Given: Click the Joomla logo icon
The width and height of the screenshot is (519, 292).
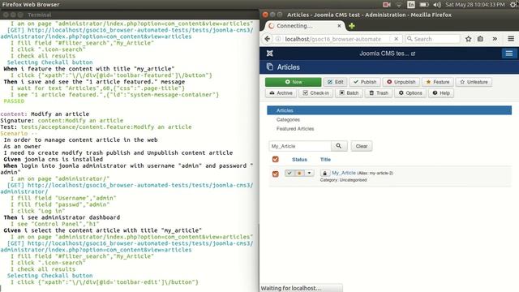Looking at the screenshot, I should coord(270,54).
